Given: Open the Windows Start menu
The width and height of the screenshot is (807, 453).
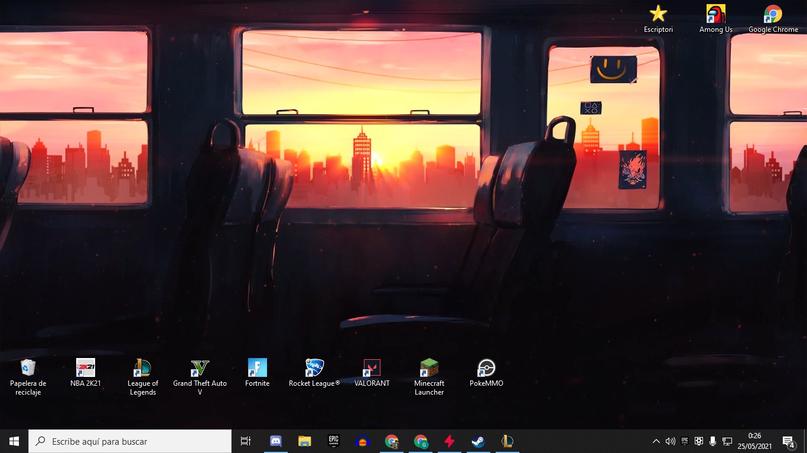Looking at the screenshot, I should tap(14, 441).
